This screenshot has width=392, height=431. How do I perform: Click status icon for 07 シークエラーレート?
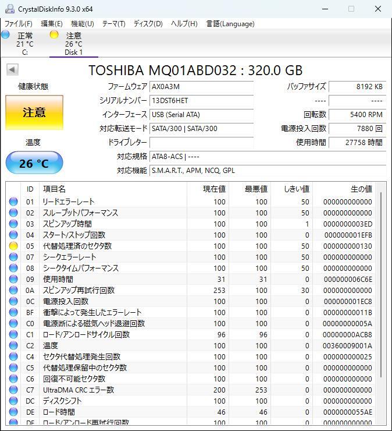click(x=13, y=257)
